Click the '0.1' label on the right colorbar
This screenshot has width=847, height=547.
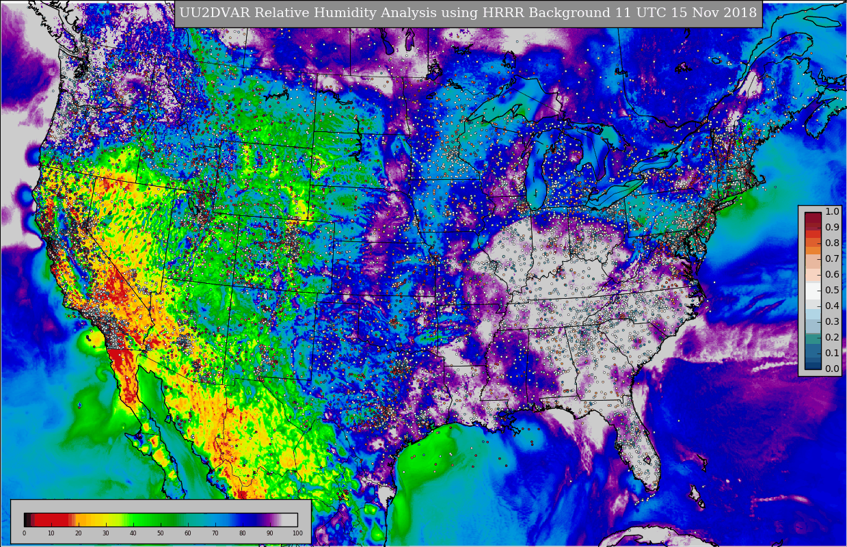click(x=832, y=353)
